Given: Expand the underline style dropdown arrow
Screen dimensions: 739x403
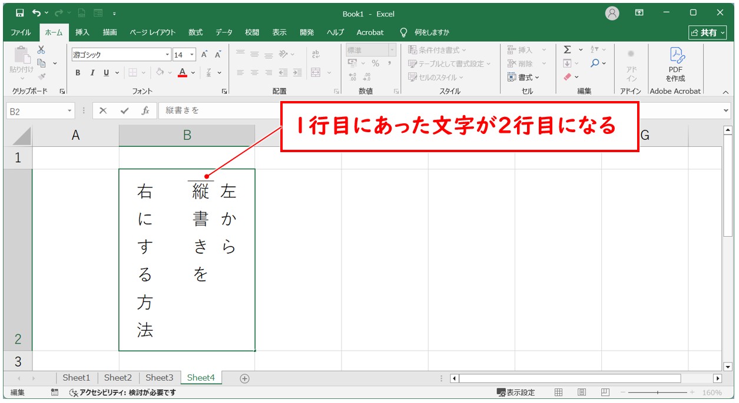Looking at the screenshot, I should click(x=117, y=73).
